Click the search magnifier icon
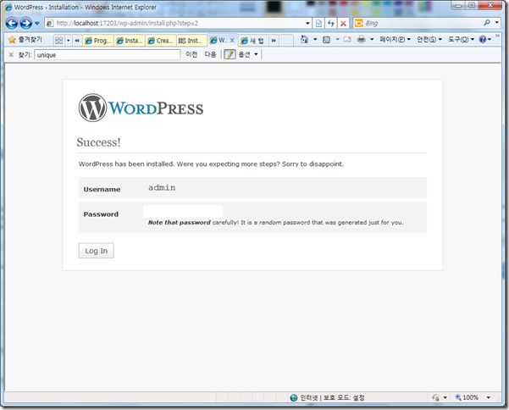 [487, 23]
